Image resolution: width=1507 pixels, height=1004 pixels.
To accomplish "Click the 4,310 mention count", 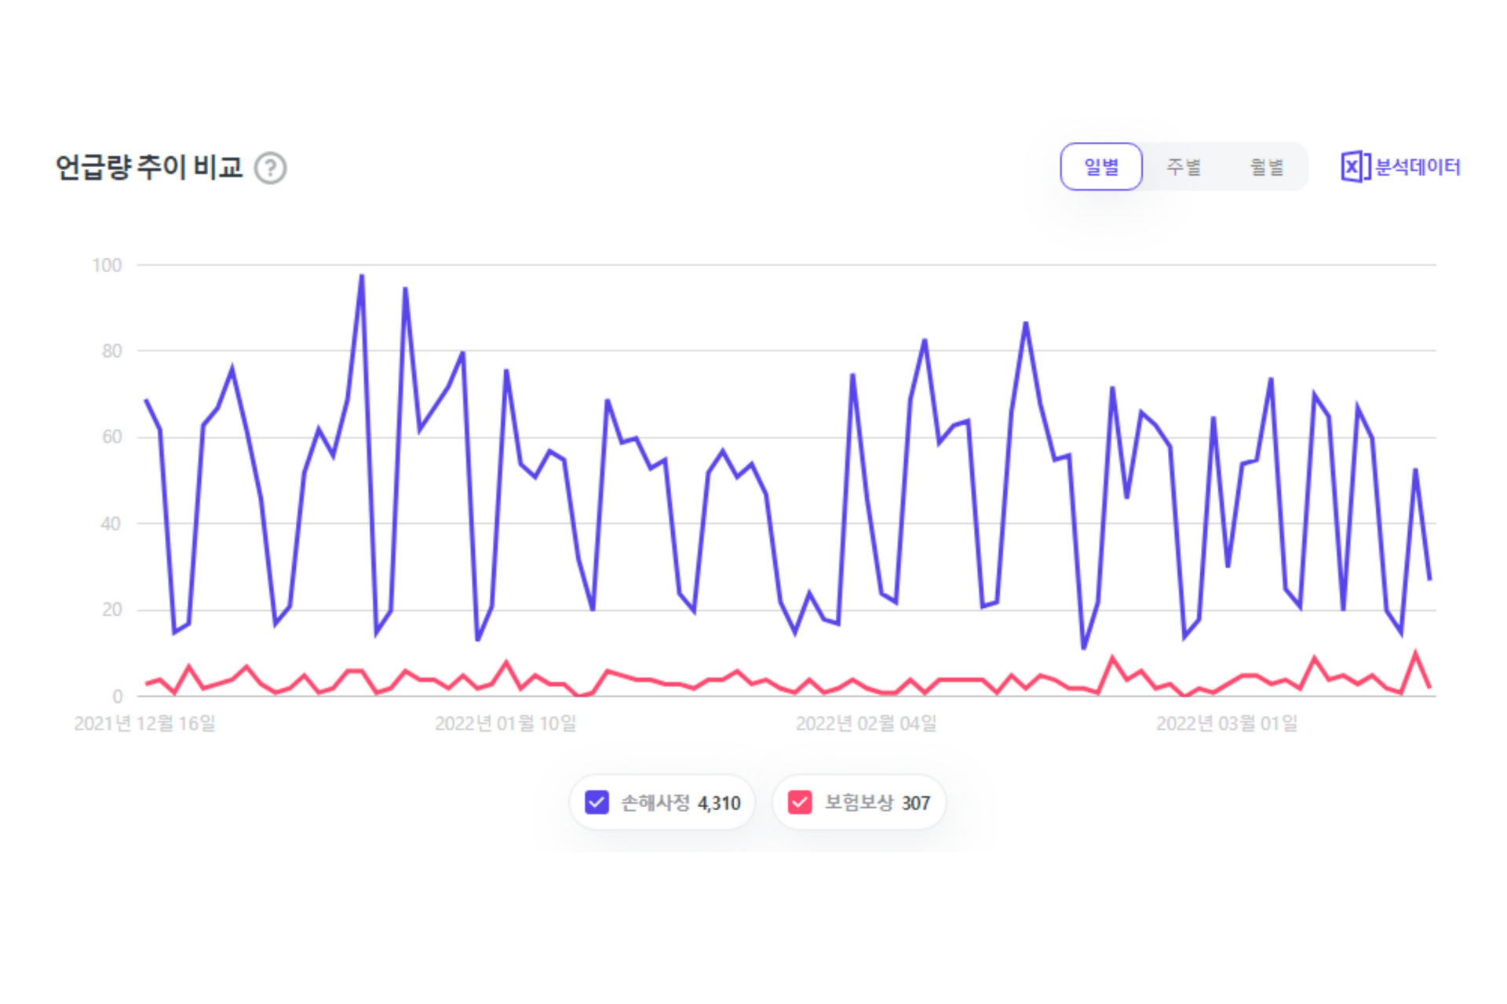I will (x=719, y=803).
